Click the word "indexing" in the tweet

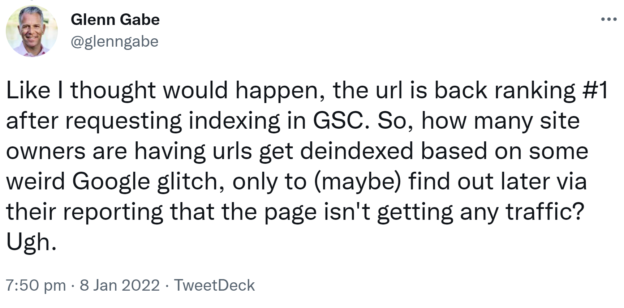point(234,121)
